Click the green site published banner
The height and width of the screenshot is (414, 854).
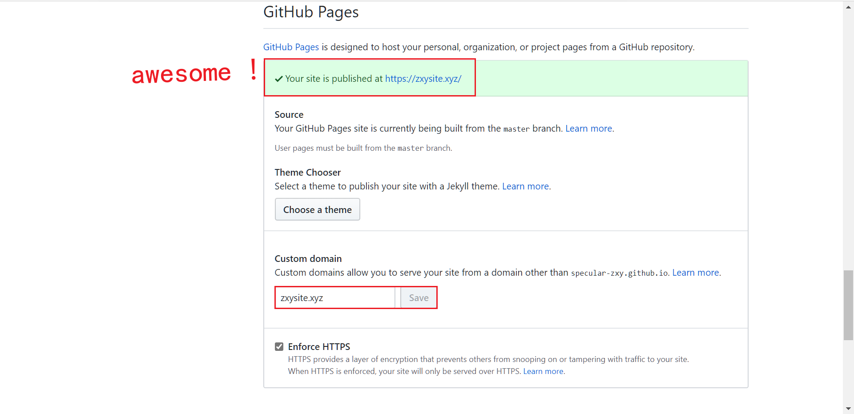[x=600, y=78]
